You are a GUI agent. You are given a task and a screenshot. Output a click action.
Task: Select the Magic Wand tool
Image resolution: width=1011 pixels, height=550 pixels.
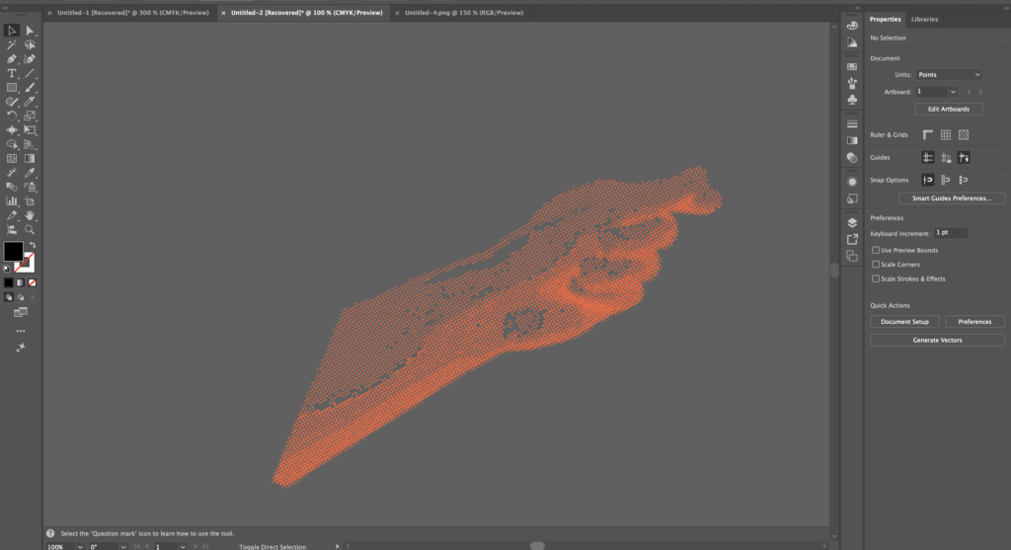click(12, 45)
